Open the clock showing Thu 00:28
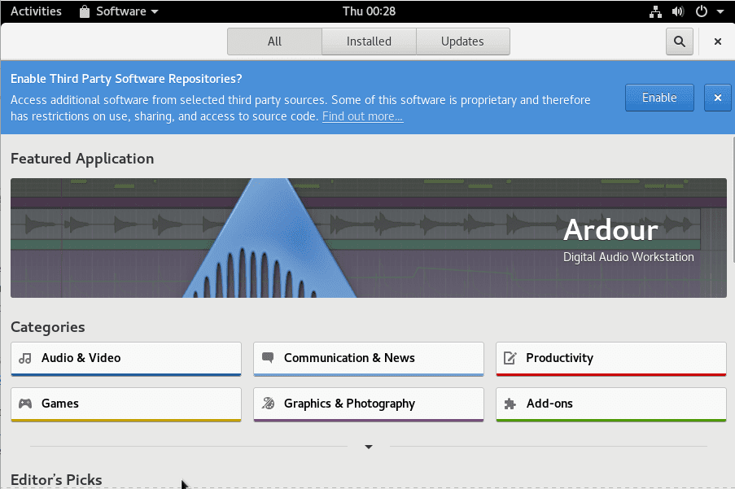This screenshot has height=489, width=735. click(369, 11)
